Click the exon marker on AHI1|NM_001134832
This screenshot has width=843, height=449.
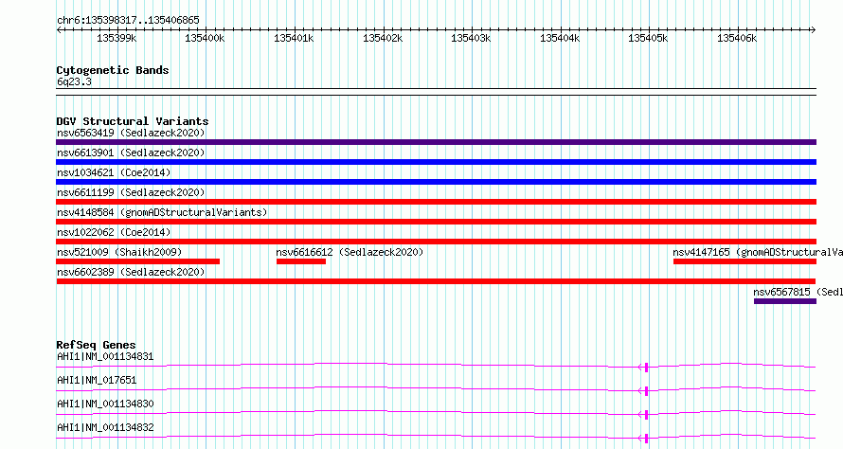click(x=646, y=439)
